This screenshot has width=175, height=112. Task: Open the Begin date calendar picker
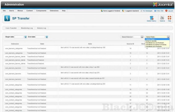[25, 37]
